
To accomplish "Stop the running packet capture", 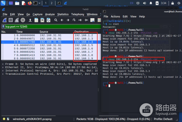I will (10, 20).
